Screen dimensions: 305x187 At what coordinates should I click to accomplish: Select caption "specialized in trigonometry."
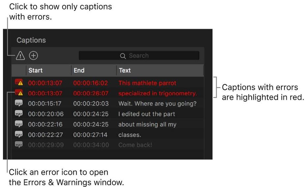click(x=157, y=94)
